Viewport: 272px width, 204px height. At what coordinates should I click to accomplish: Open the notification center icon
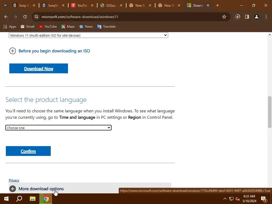[263, 199]
